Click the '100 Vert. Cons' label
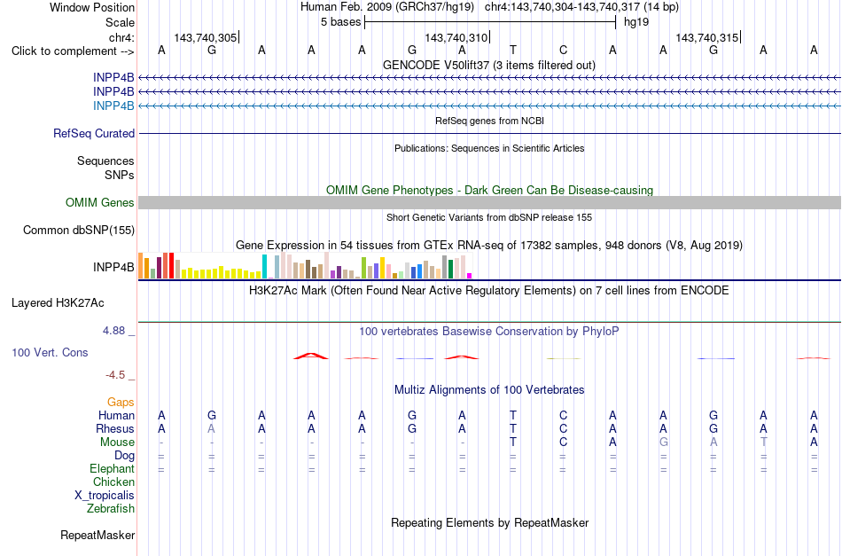 tap(50, 352)
